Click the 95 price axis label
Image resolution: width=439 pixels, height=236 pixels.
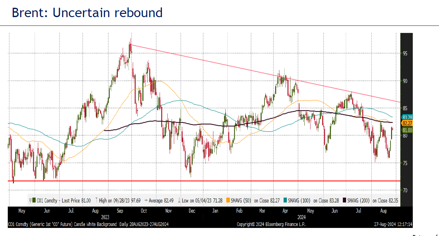(405, 53)
